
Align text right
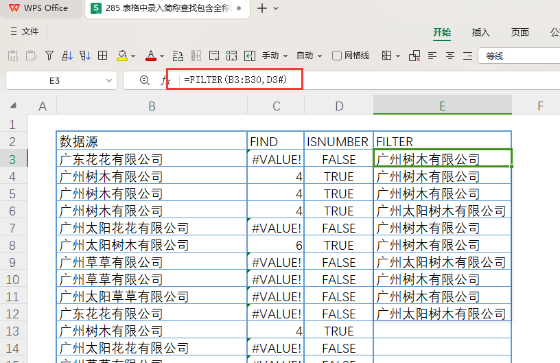467,56
